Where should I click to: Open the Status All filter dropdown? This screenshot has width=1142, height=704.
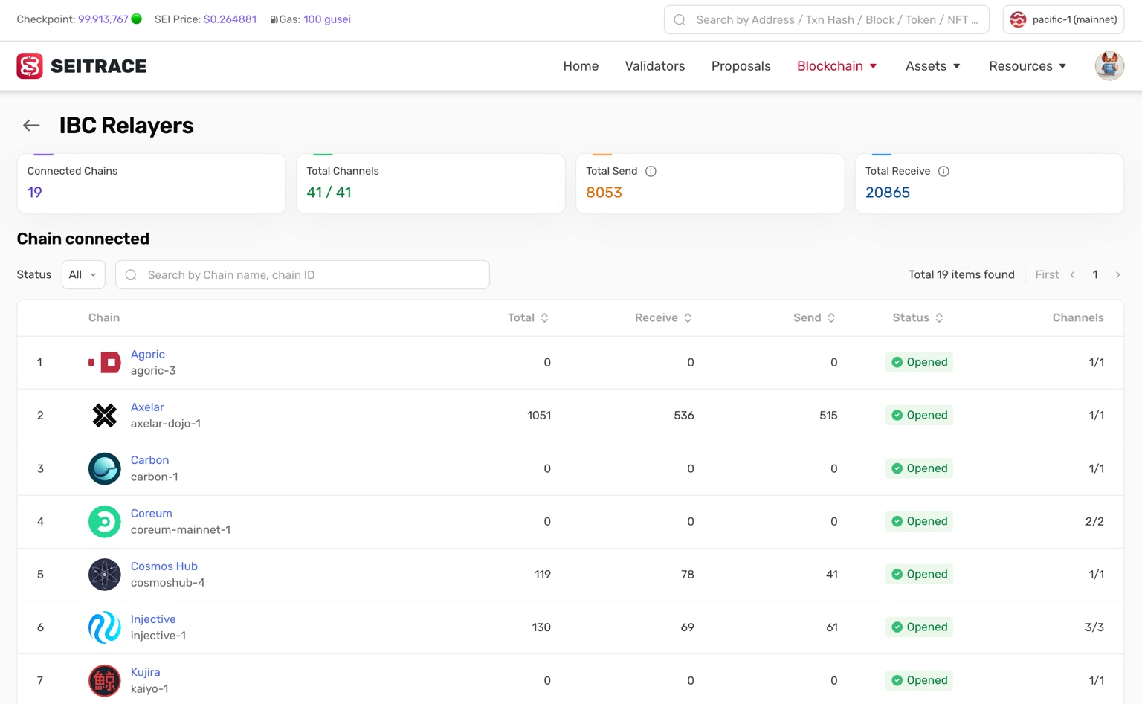pyautogui.click(x=83, y=274)
